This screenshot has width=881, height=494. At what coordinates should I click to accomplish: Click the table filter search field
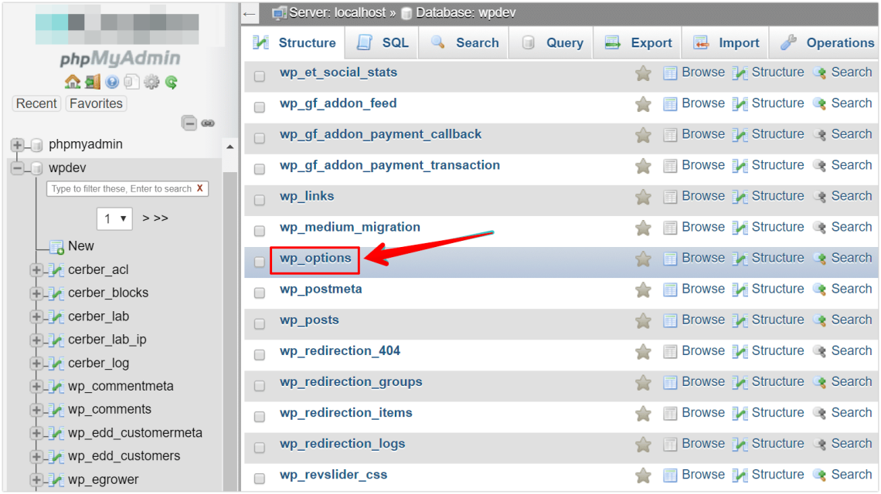[x=121, y=188]
